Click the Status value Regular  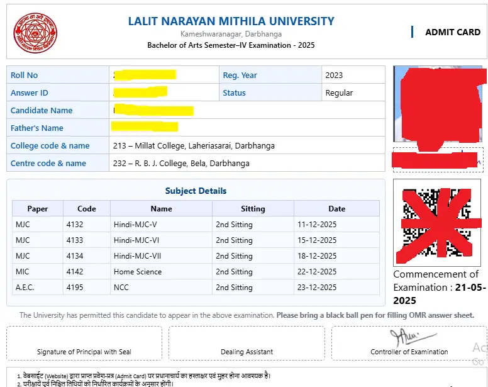pos(339,93)
